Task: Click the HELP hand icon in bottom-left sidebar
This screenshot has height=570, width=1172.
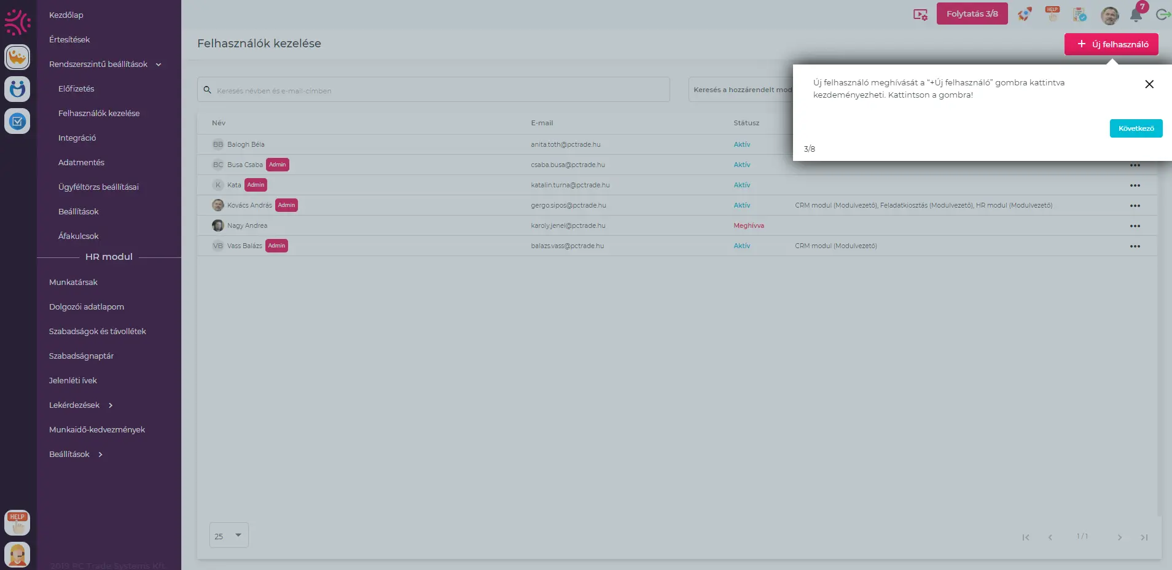Action: pyautogui.click(x=17, y=523)
